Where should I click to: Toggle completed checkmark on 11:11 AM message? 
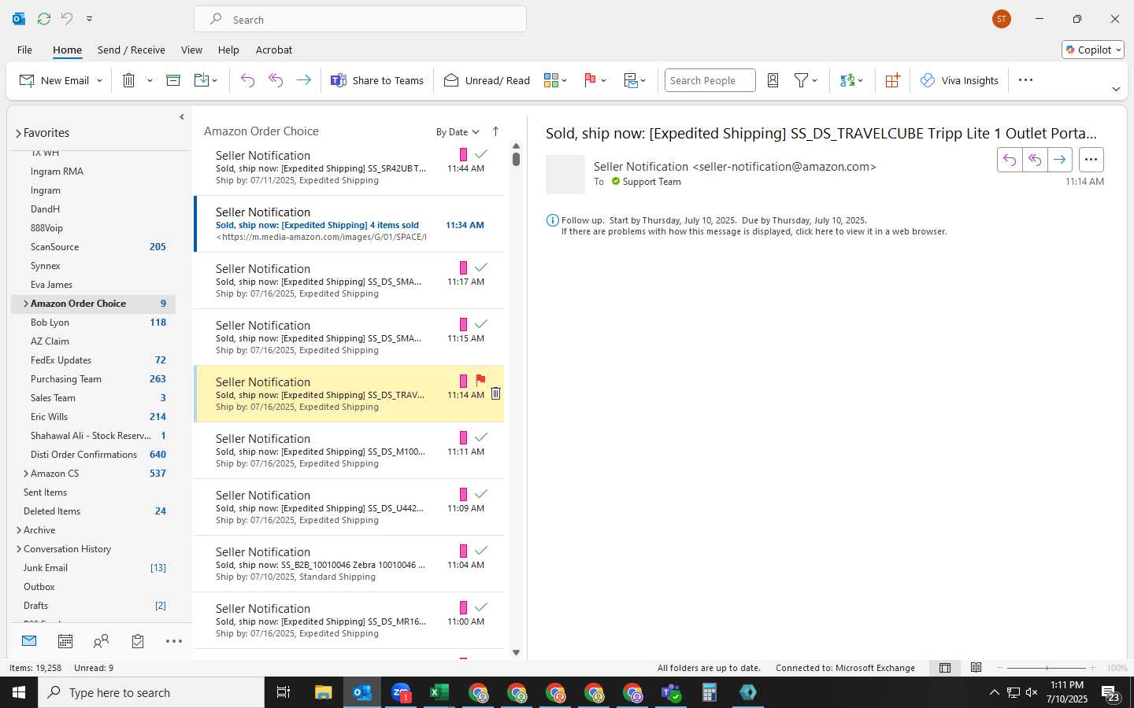coord(480,437)
